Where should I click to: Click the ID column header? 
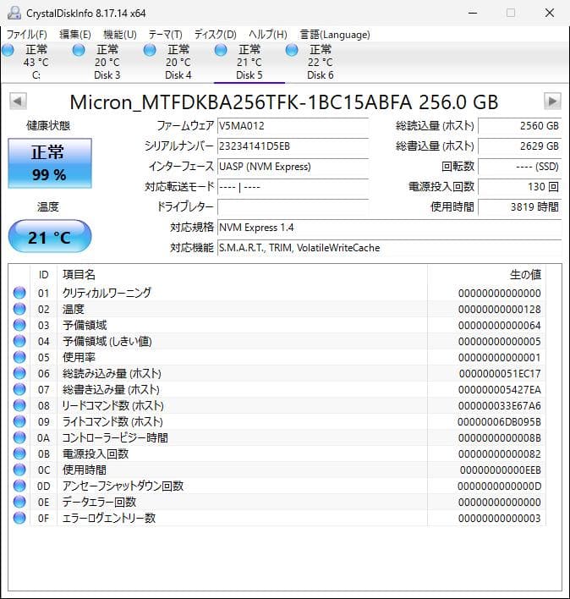point(43,274)
